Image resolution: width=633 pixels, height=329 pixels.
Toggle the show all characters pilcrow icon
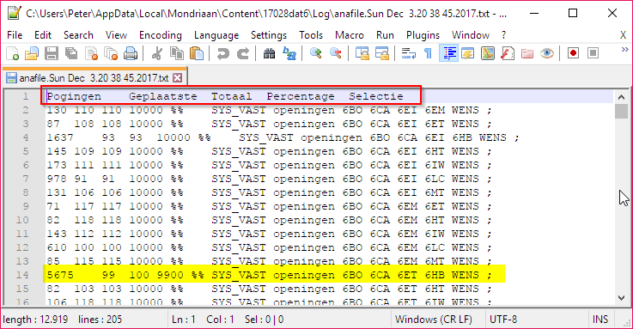click(429, 53)
